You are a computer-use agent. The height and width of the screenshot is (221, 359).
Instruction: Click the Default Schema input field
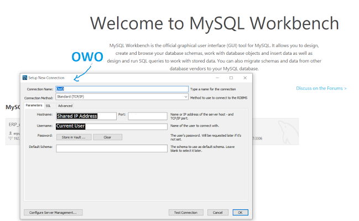[112, 148]
